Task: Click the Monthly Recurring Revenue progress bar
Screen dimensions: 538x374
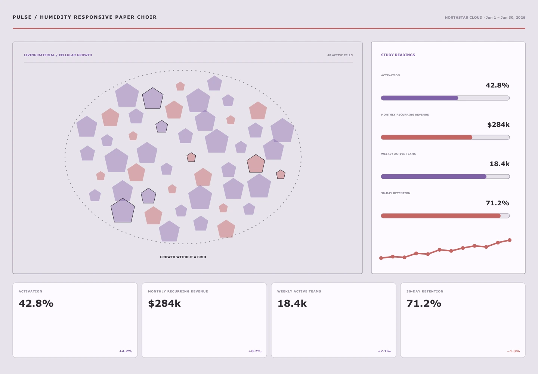Action: (x=445, y=137)
